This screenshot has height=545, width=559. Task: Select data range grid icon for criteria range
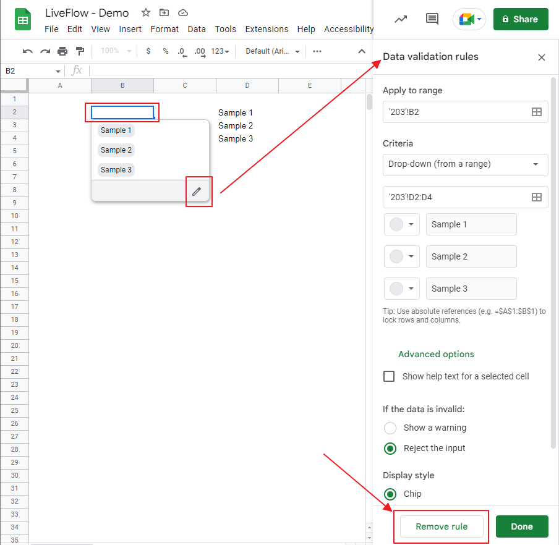point(537,197)
